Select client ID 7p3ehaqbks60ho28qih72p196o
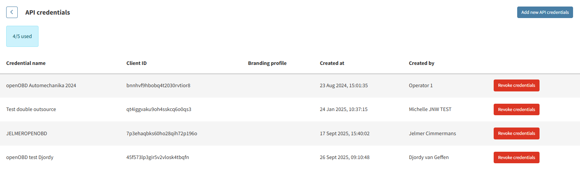Viewport: 580px width, 169px height. click(161, 133)
